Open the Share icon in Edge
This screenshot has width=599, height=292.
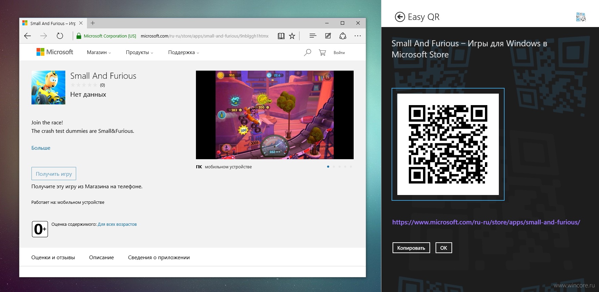pyautogui.click(x=343, y=36)
